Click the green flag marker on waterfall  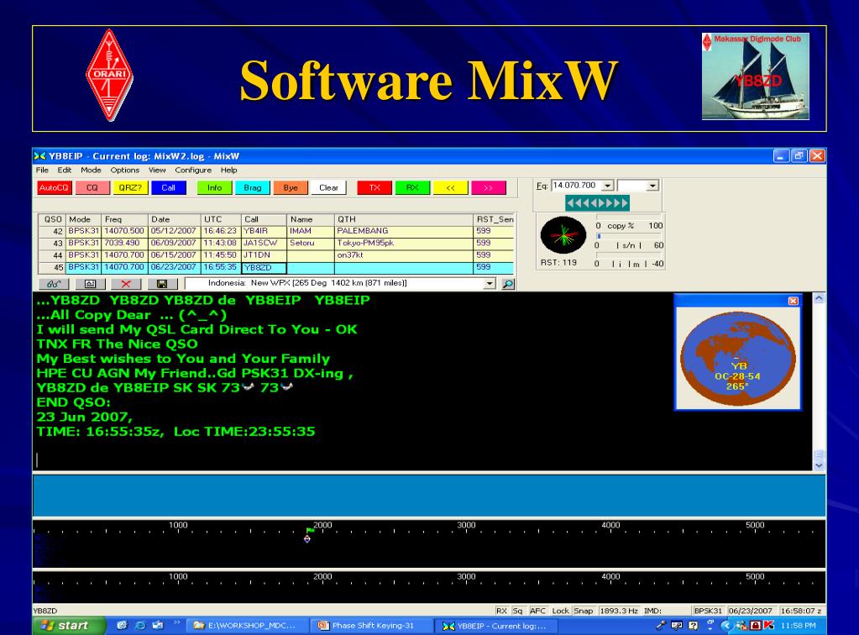point(310,530)
